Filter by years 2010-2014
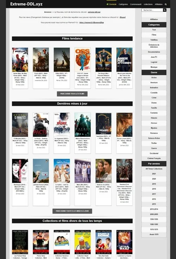The height and width of the screenshot is (259, 176). click(154, 209)
